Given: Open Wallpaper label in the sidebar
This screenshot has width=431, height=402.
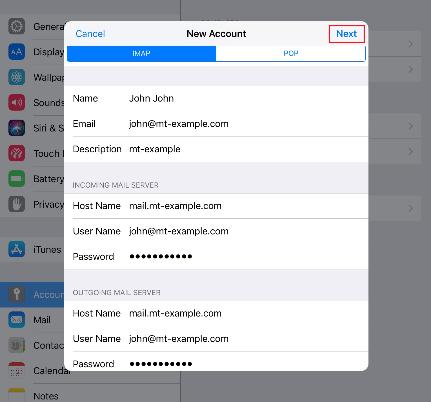Looking at the screenshot, I should pos(49,77).
